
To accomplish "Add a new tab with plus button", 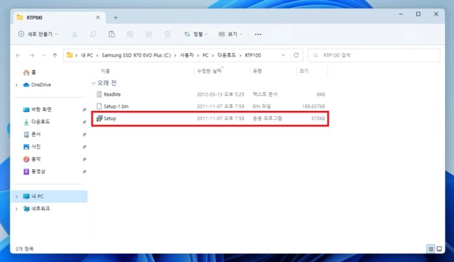I will [x=115, y=18].
